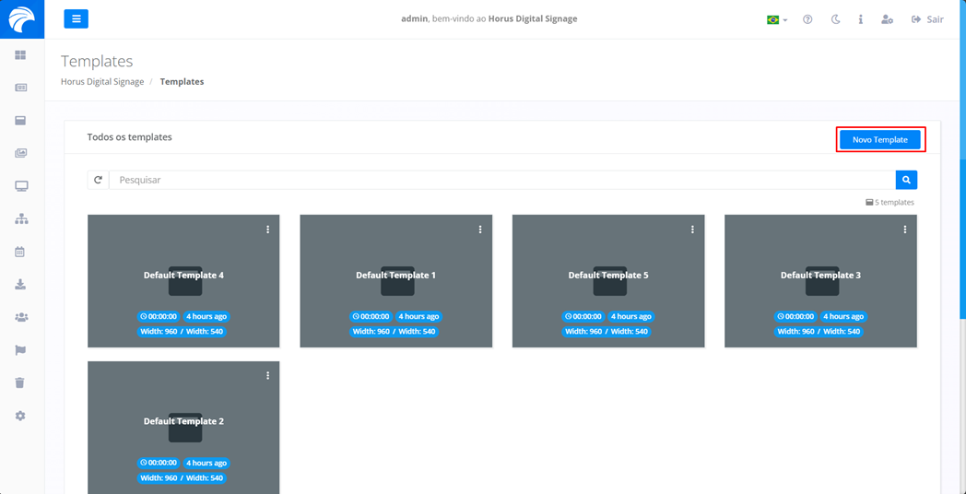This screenshot has width=966, height=494.
Task: Select the Default Template 1 thumbnail
Action: coord(396,281)
